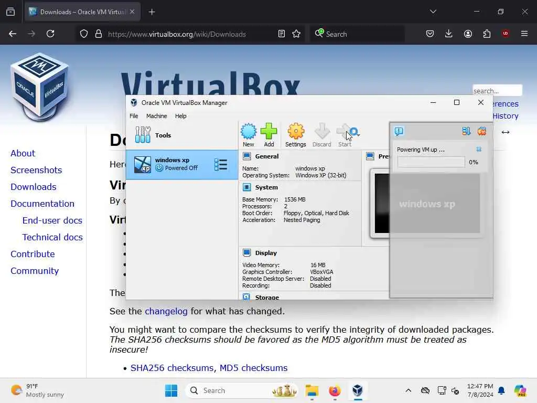Open the Technical docs link

52,237
